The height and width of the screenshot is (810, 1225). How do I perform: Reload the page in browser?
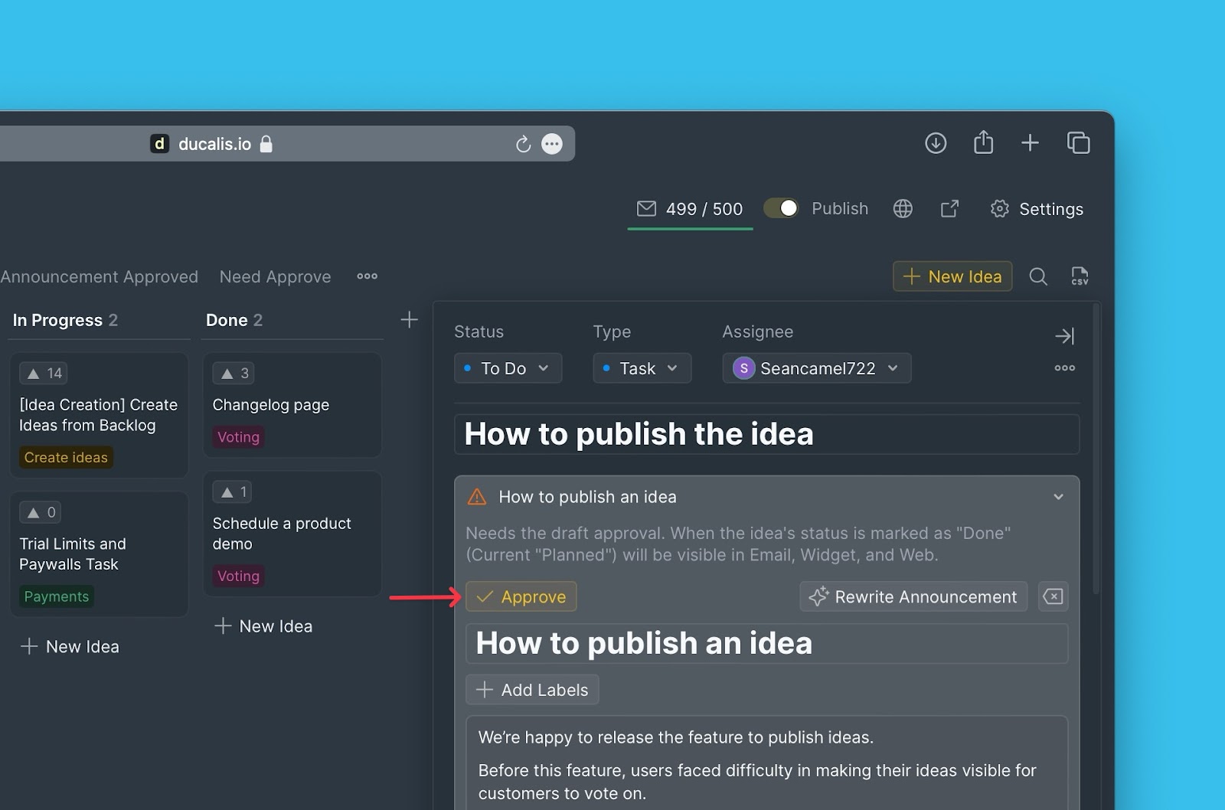tap(523, 144)
